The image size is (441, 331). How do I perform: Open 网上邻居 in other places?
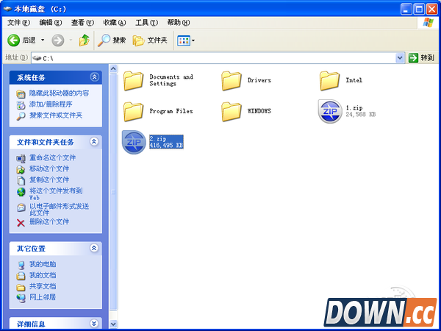(x=43, y=297)
